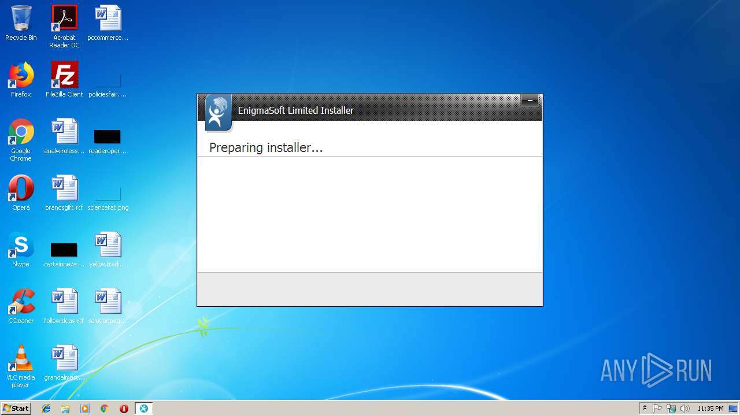Launch CCleaner desktop shortcut
This screenshot has height=416, width=740.
21,306
